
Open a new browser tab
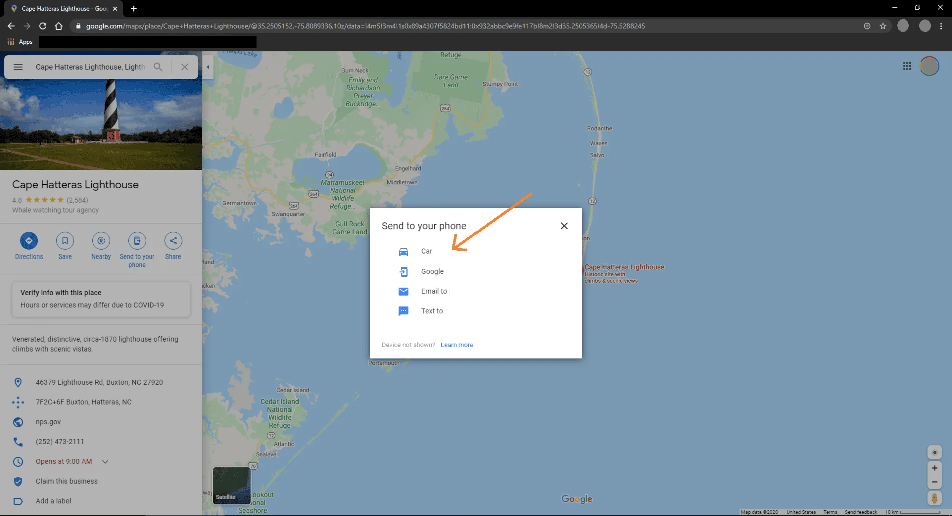coord(134,9)
